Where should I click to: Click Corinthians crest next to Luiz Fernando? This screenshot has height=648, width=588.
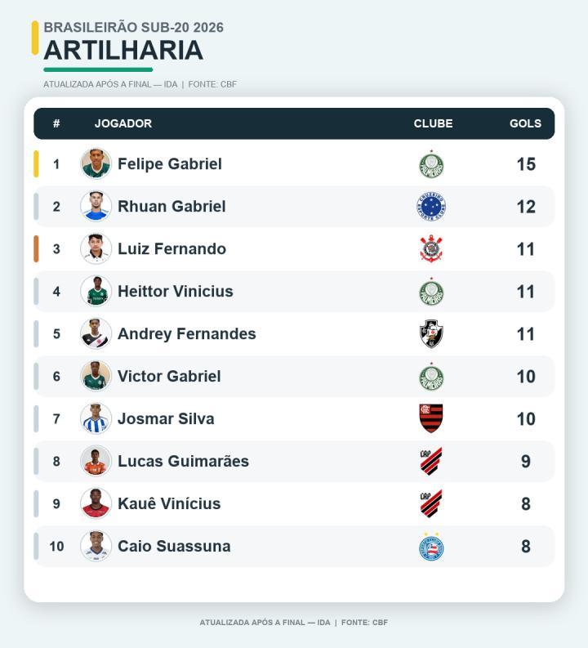(431, 248)
